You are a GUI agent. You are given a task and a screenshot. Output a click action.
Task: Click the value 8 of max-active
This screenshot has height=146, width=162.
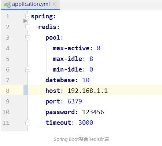tap(99, 48)
